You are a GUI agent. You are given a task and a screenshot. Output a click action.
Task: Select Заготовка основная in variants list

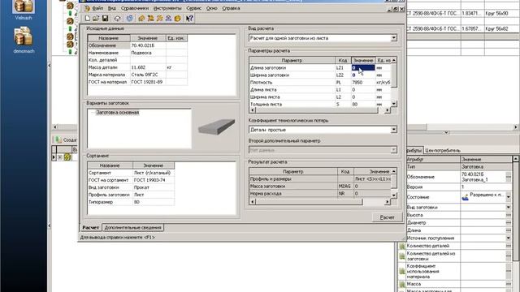point(117,113)
